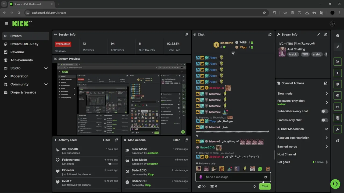The image size is (344, 193).
Task: Open the emoji picker in chat box
Action: (266, 177)
